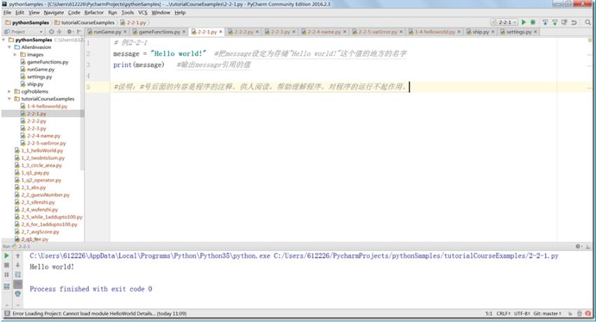
Task: Start debugging with the green bug icon
Action: click(533, 22)
